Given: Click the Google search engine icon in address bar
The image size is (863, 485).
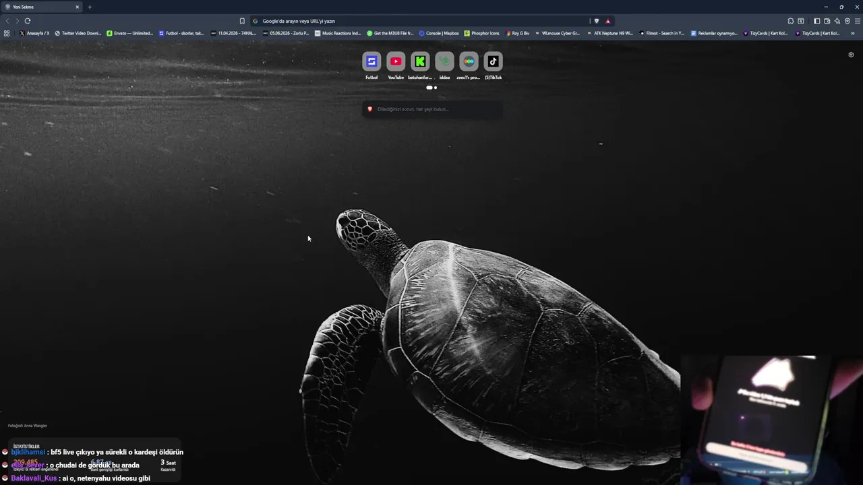Looking at the screenshot, I should coord(256,21).
